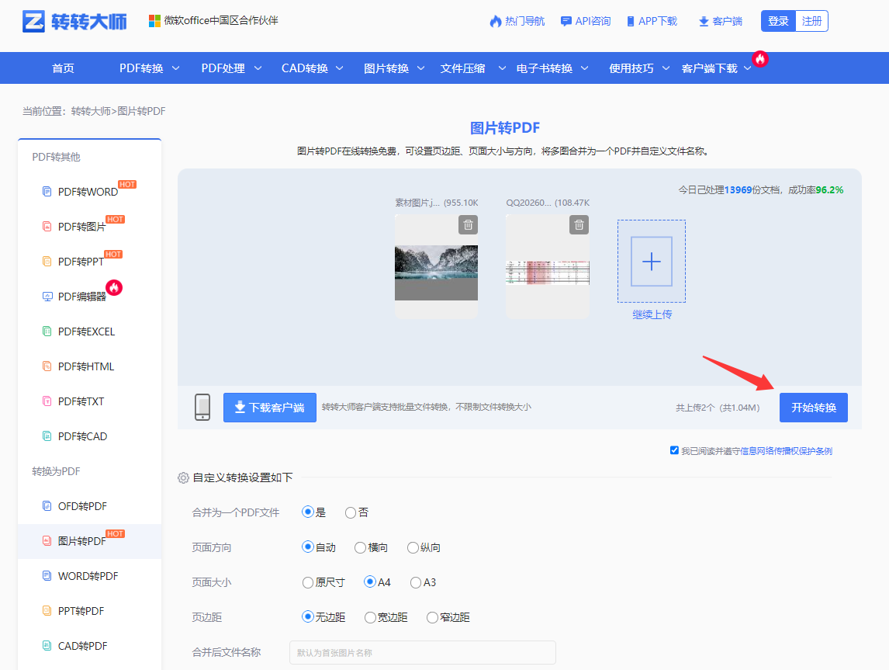Click the red flame badge on 客户端下载
The height and width of the screenshot is (670, 889).
pos(759,58)
